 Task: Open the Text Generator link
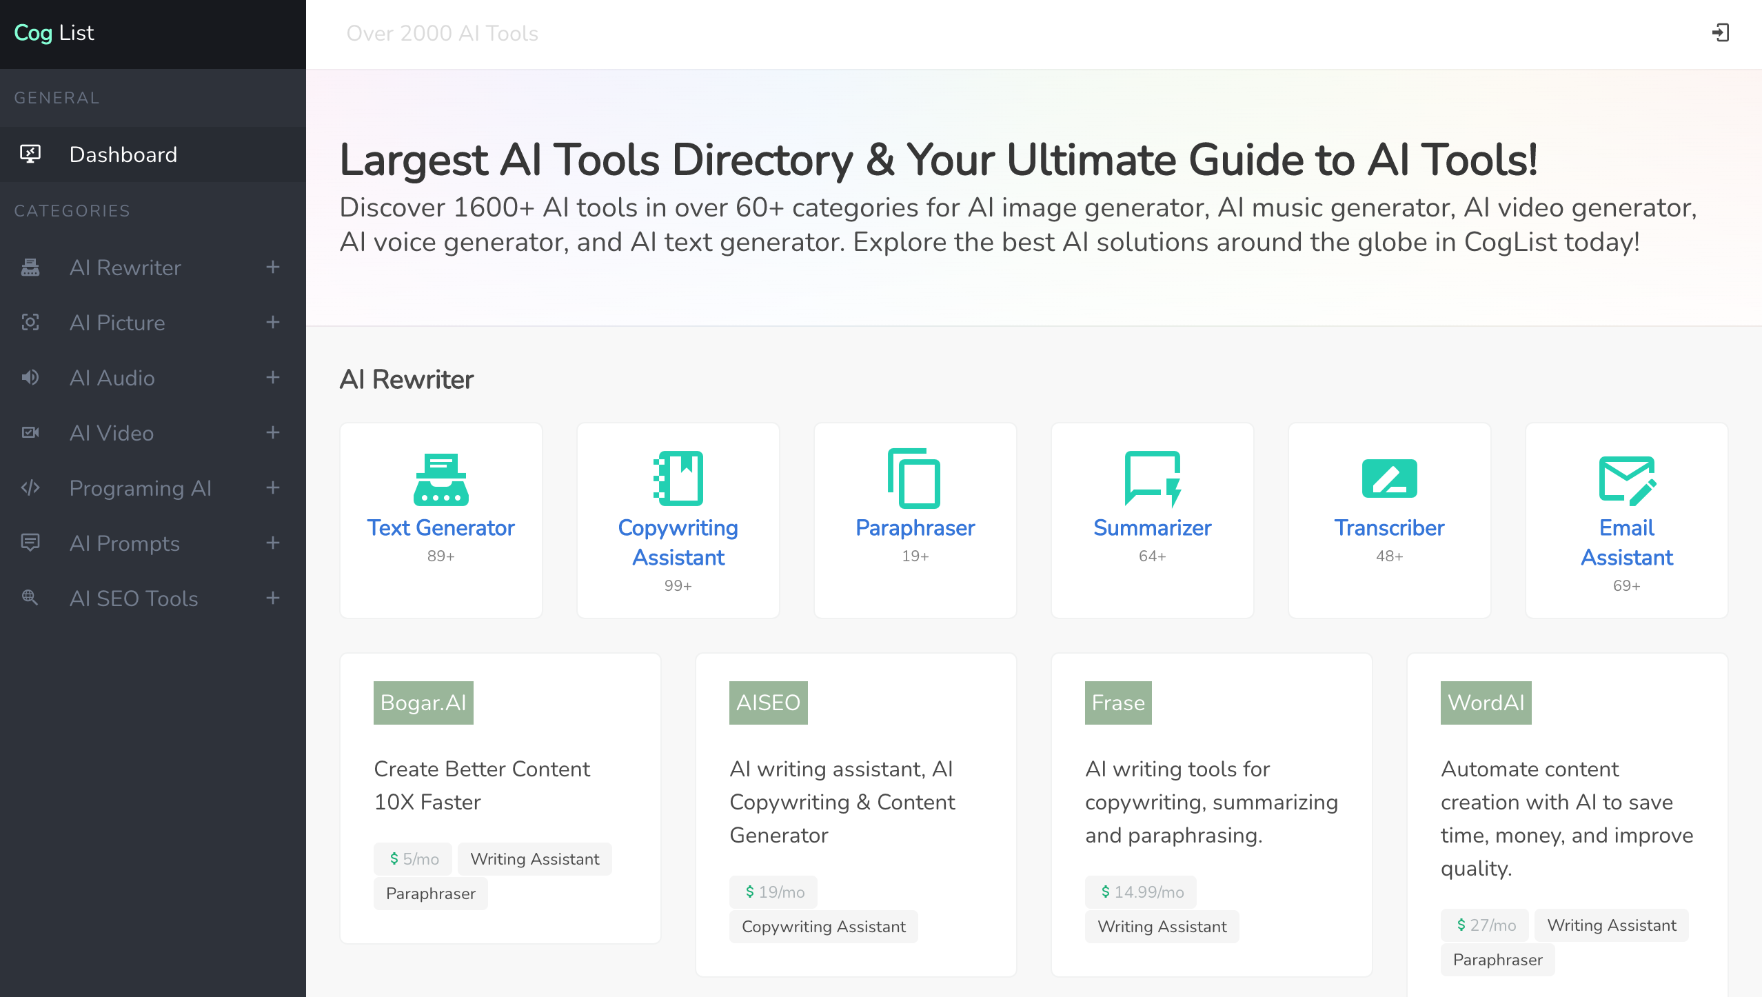pyautogui.click(x=441, y=527)
